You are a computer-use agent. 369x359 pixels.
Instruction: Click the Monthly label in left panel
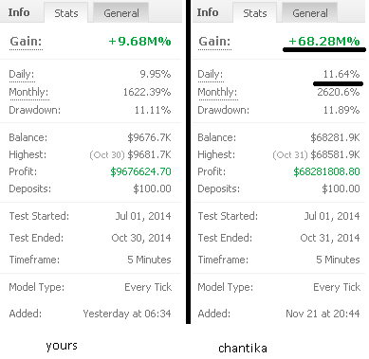tap(28, 92)
